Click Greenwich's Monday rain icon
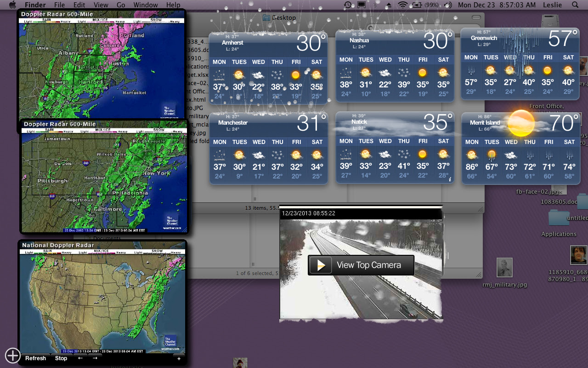Viewport: 588px width, 368px height. point(471,70)
